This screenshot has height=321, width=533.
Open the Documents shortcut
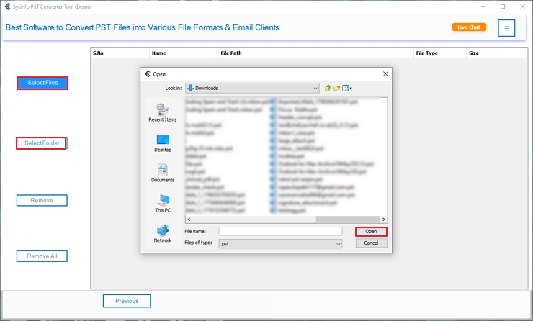tap(163, 173)
